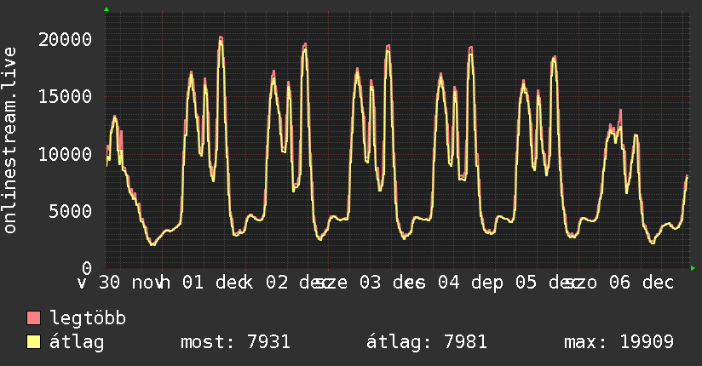Click the yellow átlag legend swatch
This screenshot has height=366, width=702.
[33, 342]
